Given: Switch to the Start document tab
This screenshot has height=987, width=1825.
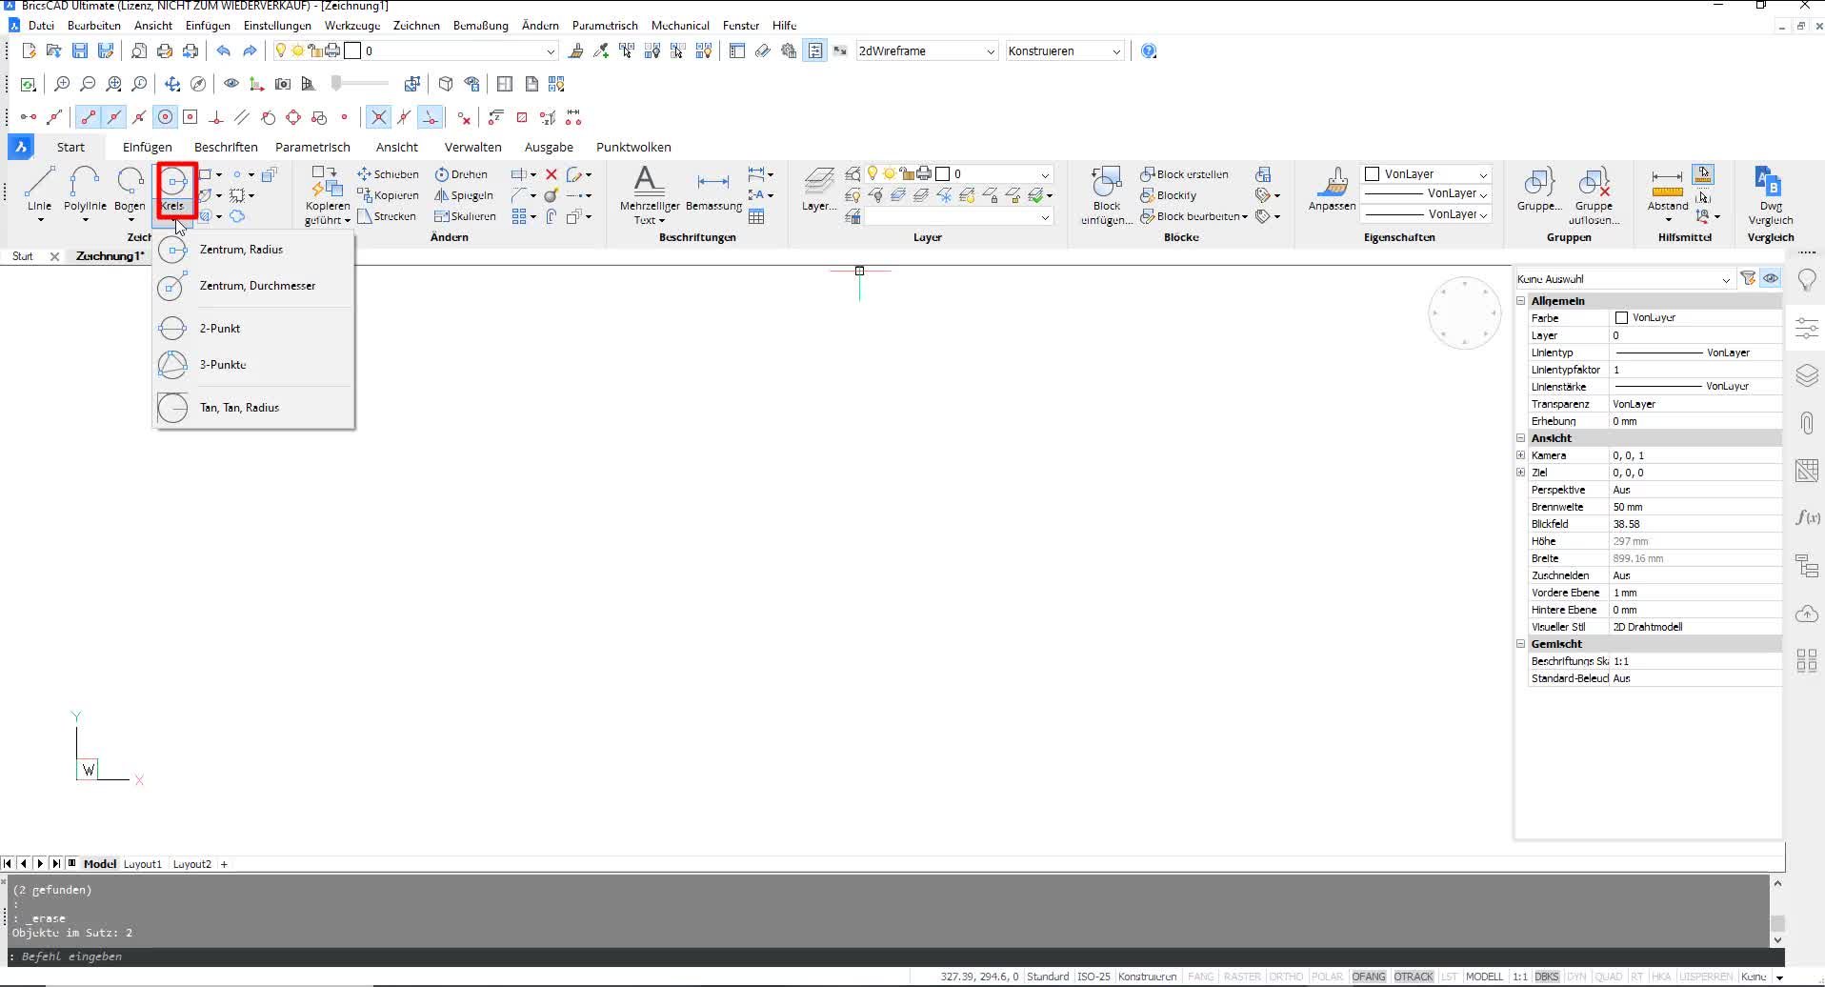Looking at the screenshot, I should pos(23,256).
